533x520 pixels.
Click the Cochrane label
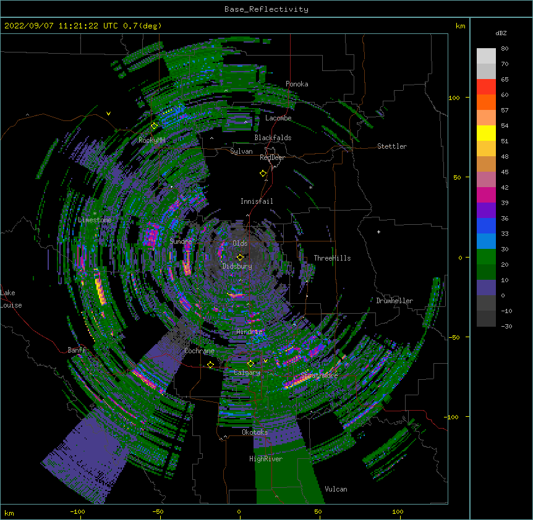[x=199, y=351]
